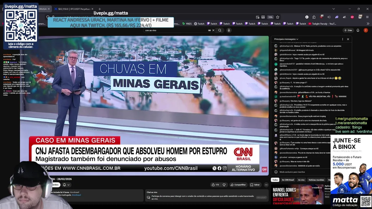Open a new browser tab with plus

(100, 9)
